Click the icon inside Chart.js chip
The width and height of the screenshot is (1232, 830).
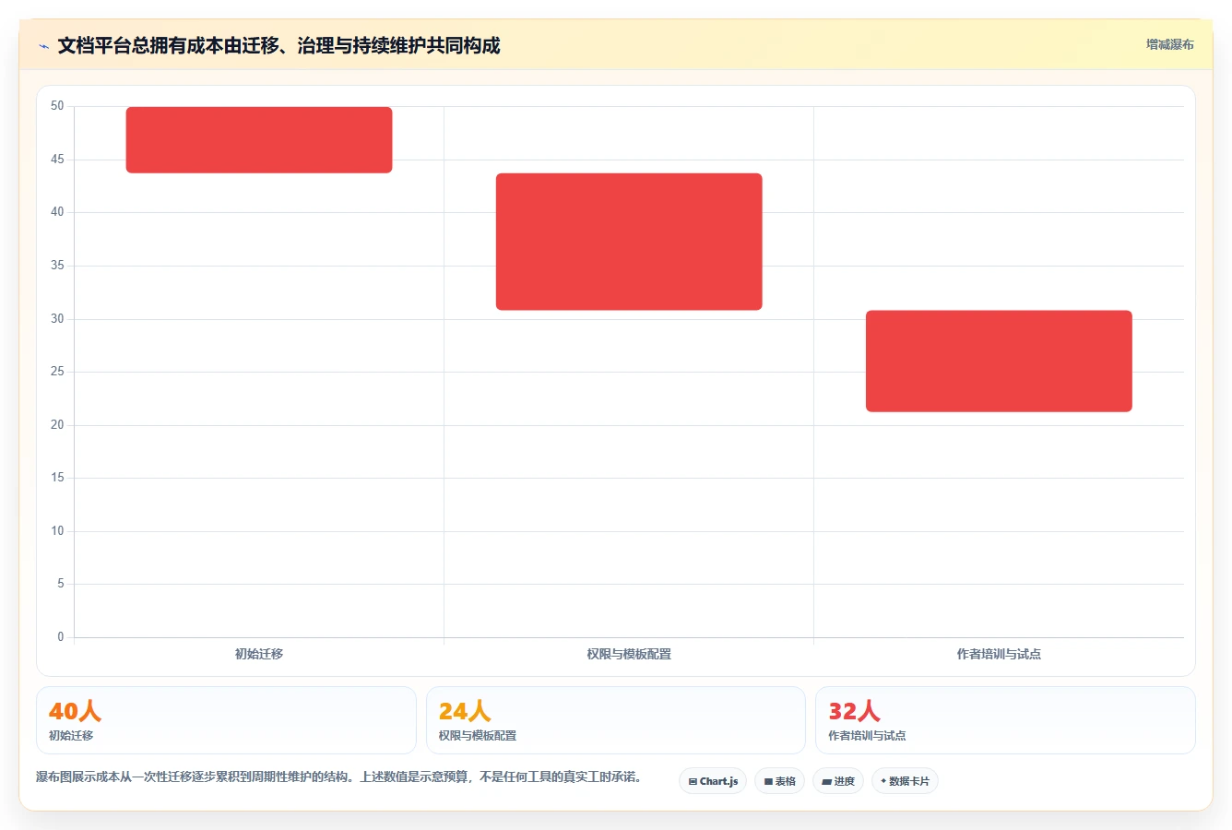(x=693, y=781)
